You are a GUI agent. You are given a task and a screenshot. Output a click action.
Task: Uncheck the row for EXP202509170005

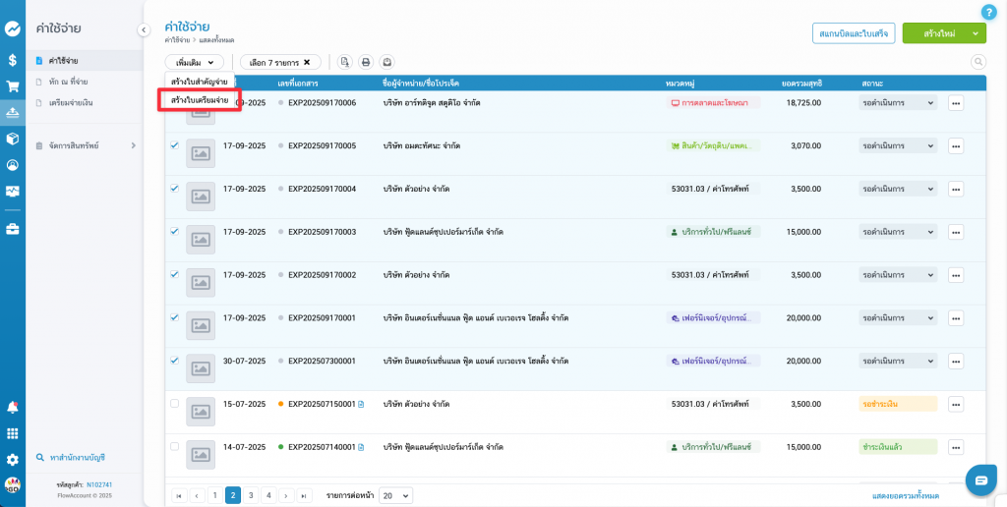174,145
